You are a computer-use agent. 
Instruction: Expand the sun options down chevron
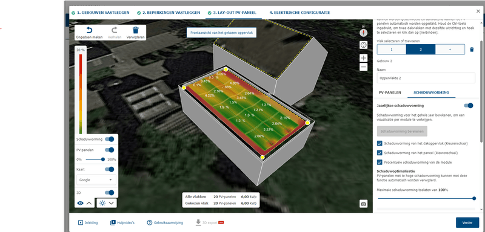[x=111, y=203]
